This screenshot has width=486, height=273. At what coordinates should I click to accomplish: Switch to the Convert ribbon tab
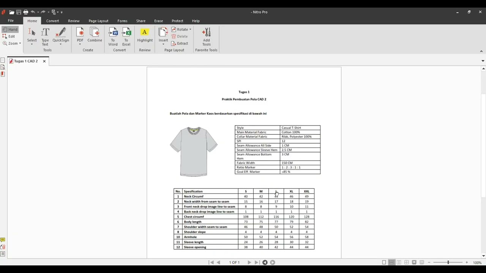pyautogui.click(x=52, y=21)
